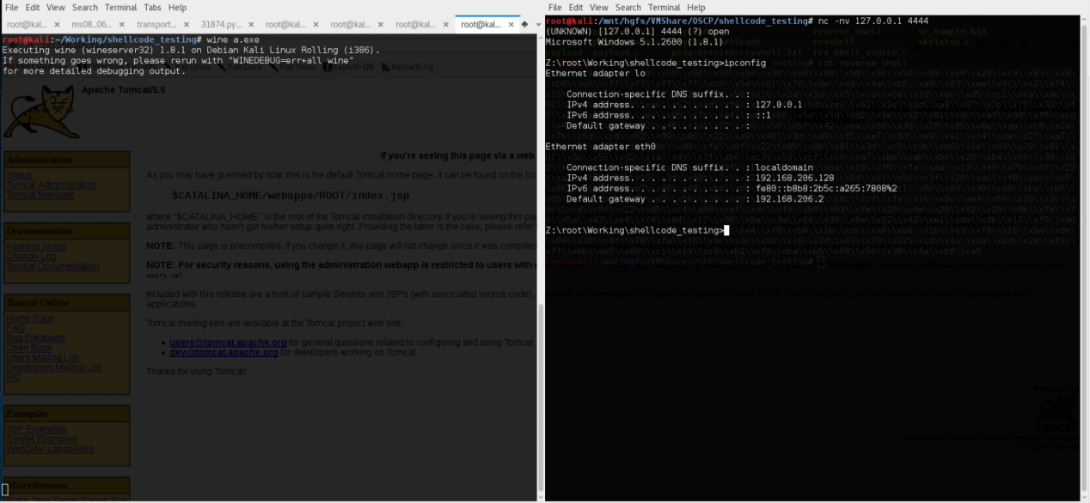Click loopback IPv4 address 127.0.0.1 value
Viewport: 1090px width, 503px height.
(779, 104)
